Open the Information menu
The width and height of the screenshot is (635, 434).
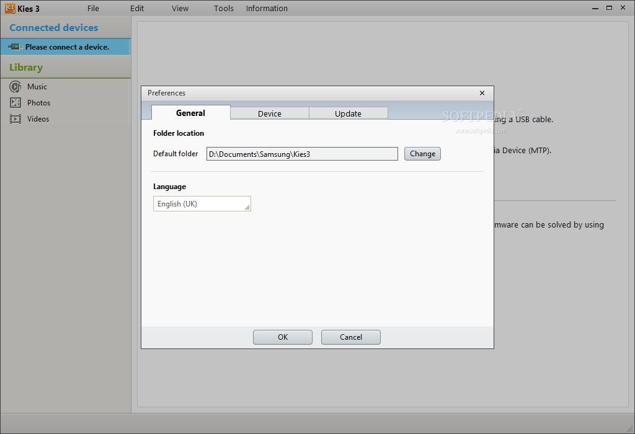267,9
